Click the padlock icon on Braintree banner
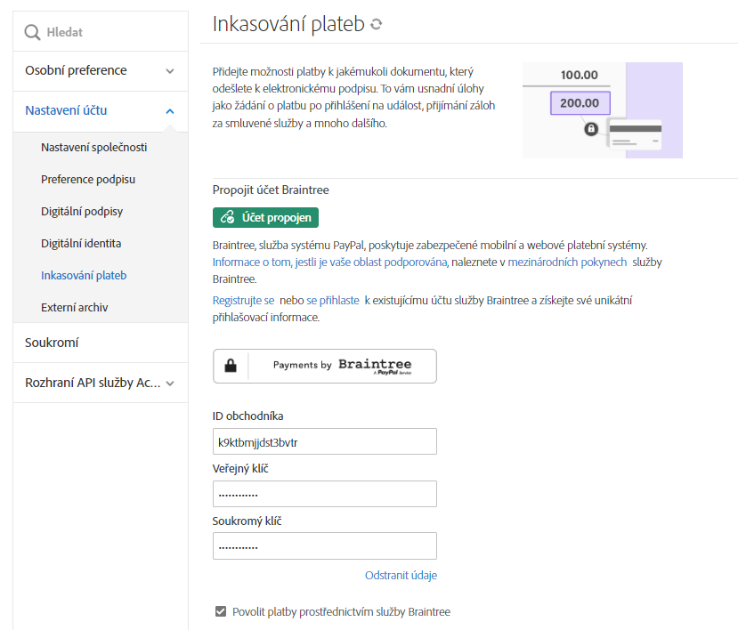The height and width of the screenshot is (630, 738). [231, 366]
